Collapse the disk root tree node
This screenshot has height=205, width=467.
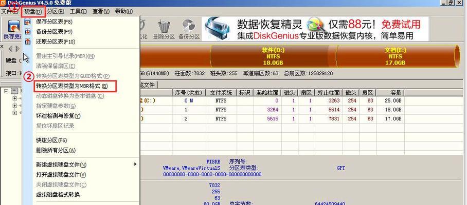6,91
